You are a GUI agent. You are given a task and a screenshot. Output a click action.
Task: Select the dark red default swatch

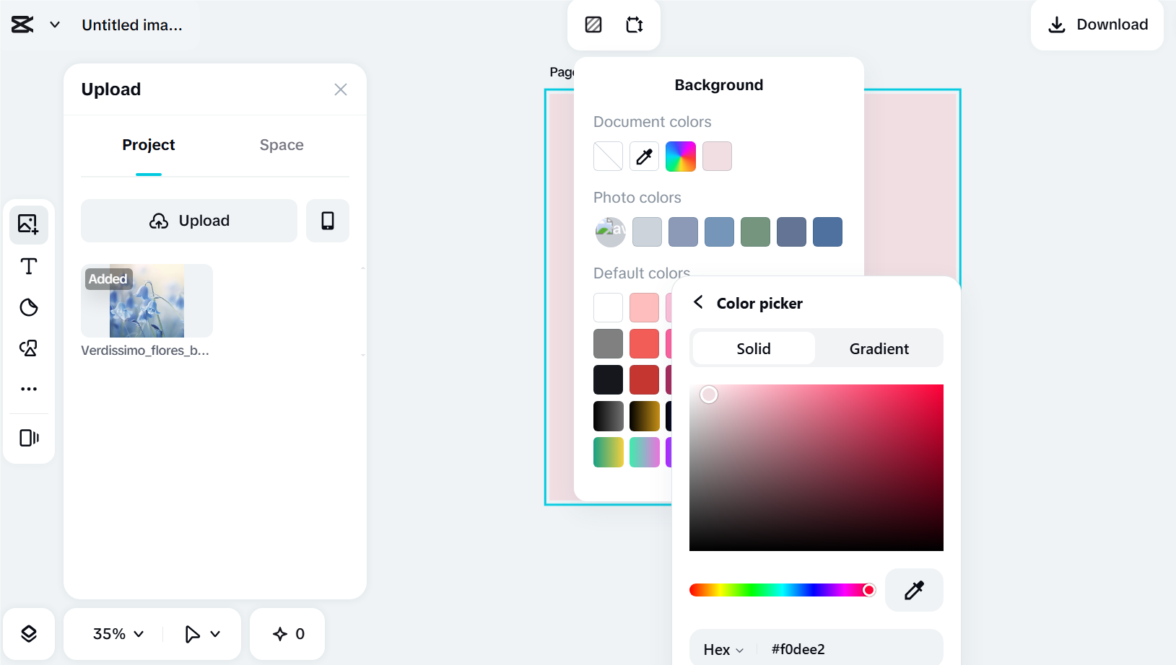[x=644, y=379]
